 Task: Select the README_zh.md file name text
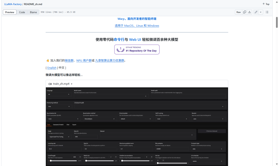(x=33, y=4)
